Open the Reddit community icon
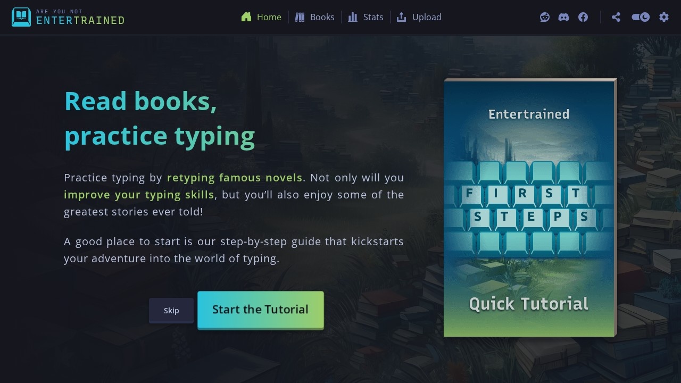Viewport: 681px width, 383px height. (x=544, y=17)
